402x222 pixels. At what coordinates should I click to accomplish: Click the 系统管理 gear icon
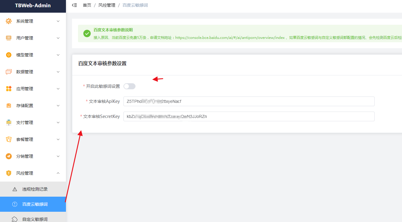9,21
